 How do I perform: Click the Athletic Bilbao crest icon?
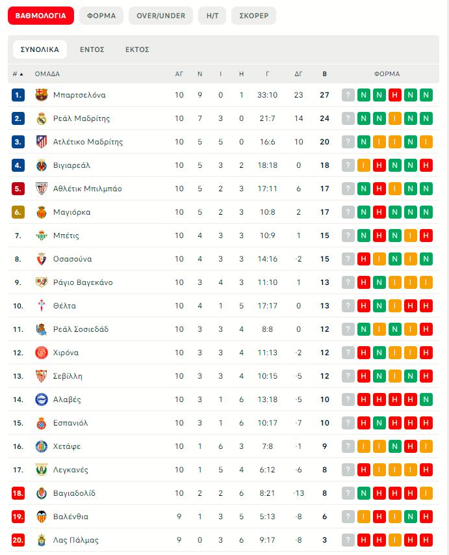click(x=42, y=189)
